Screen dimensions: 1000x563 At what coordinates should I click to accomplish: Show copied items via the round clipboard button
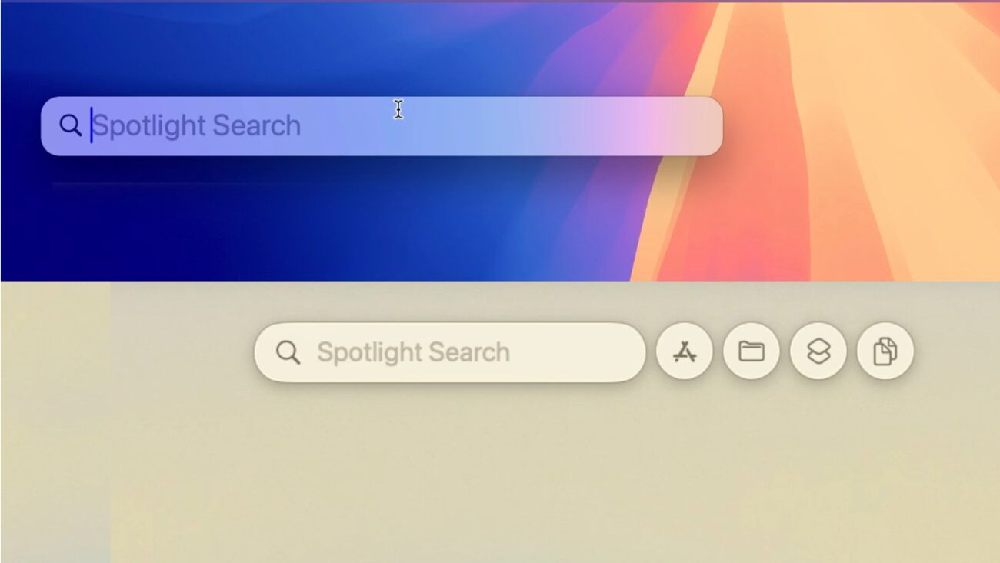(885, 352)
